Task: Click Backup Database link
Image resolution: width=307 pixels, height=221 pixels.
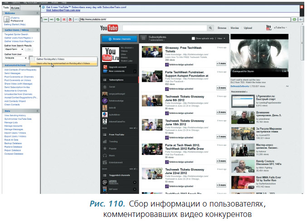Action: [x=13, y=143]
